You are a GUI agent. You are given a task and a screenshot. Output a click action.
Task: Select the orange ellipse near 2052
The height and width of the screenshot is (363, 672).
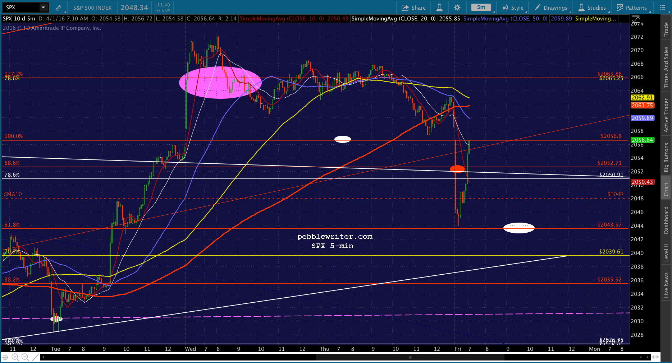click(457, 169)
